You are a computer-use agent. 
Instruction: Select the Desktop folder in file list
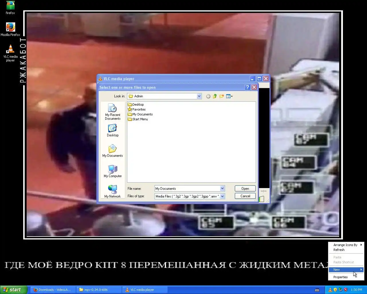click(136, 105)
